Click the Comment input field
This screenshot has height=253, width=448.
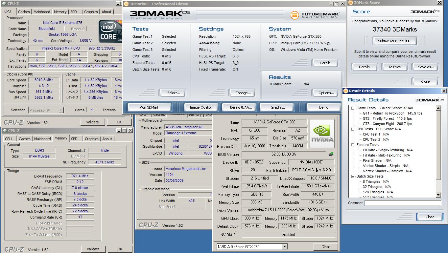pyautogui.click(x=403, y=203)
